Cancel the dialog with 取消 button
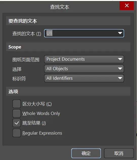137x160 pixels. (119, 153)
